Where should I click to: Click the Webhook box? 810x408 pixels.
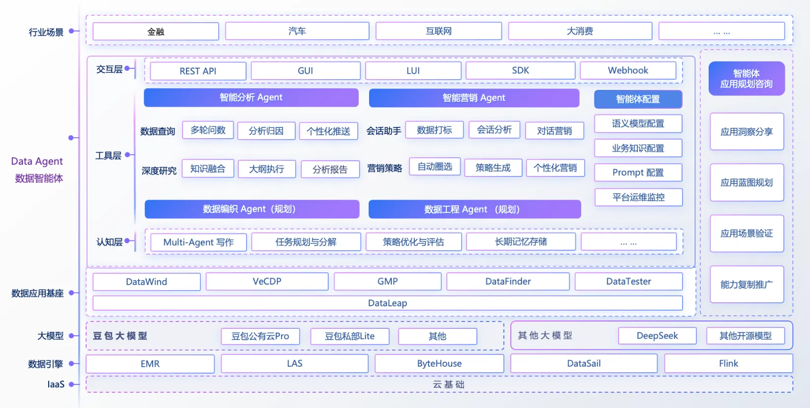click(628, 70)
